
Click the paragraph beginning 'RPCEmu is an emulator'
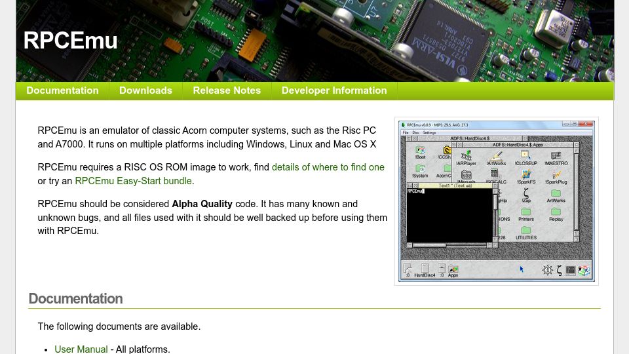click(x=207, y=137)
